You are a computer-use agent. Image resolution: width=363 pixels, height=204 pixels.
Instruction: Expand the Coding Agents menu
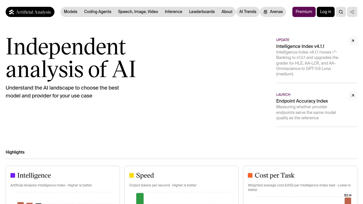tap(98, 12)
